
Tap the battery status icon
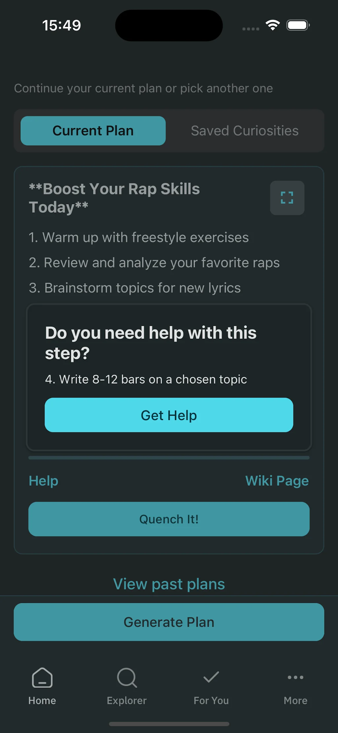[x=298, y=25]
